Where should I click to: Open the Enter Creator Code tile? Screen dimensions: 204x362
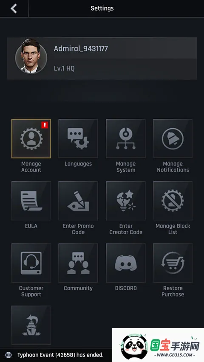click(x=126, y=201)
